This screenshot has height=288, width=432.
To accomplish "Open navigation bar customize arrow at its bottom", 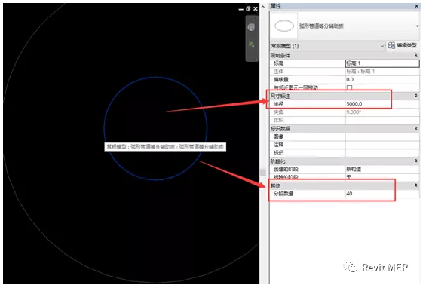I will (256, 59).
